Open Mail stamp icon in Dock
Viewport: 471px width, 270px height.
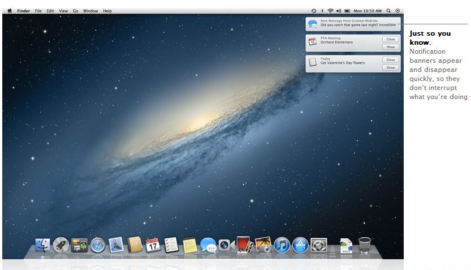click(116, 245)
